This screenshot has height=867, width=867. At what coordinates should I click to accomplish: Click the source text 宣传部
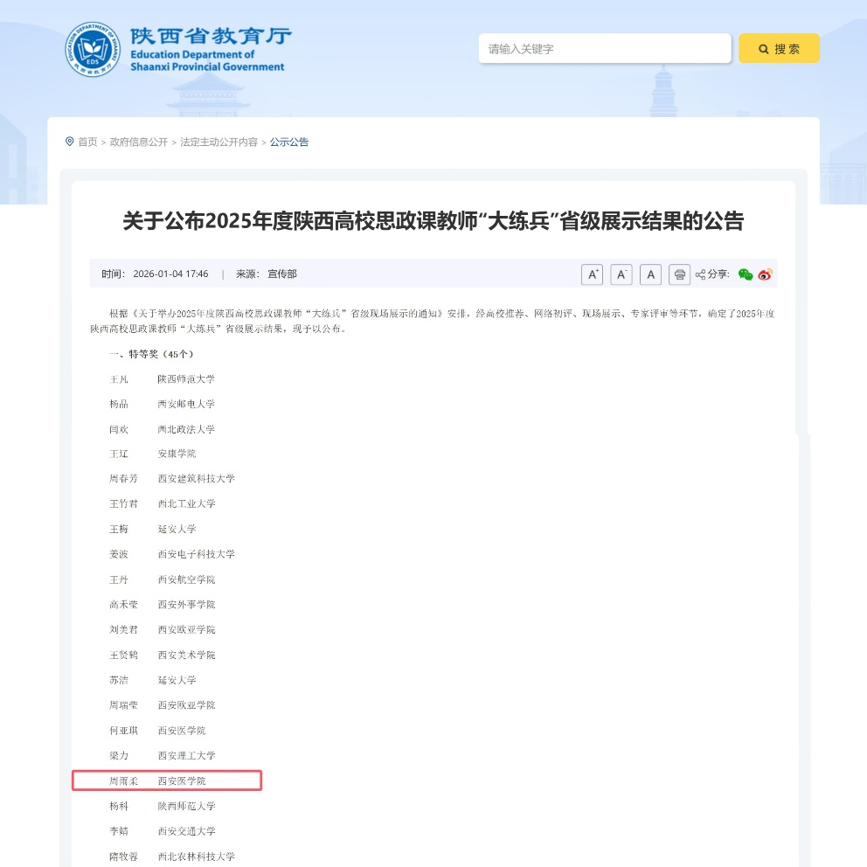click(x=282, y=274)
